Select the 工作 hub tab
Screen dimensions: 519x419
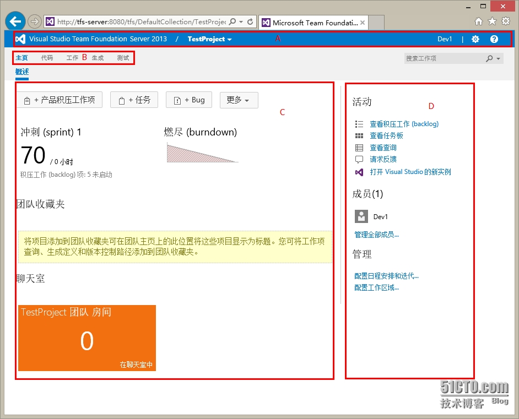click(x=72, y=58)
